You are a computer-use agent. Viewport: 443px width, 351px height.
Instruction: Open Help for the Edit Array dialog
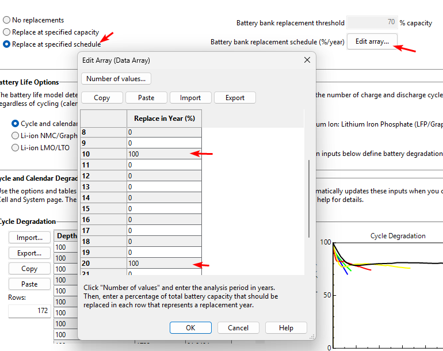[286, 327]
